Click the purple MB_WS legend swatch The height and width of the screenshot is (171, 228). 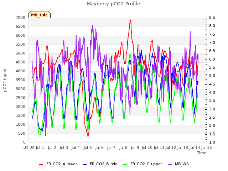pos(170,164)
